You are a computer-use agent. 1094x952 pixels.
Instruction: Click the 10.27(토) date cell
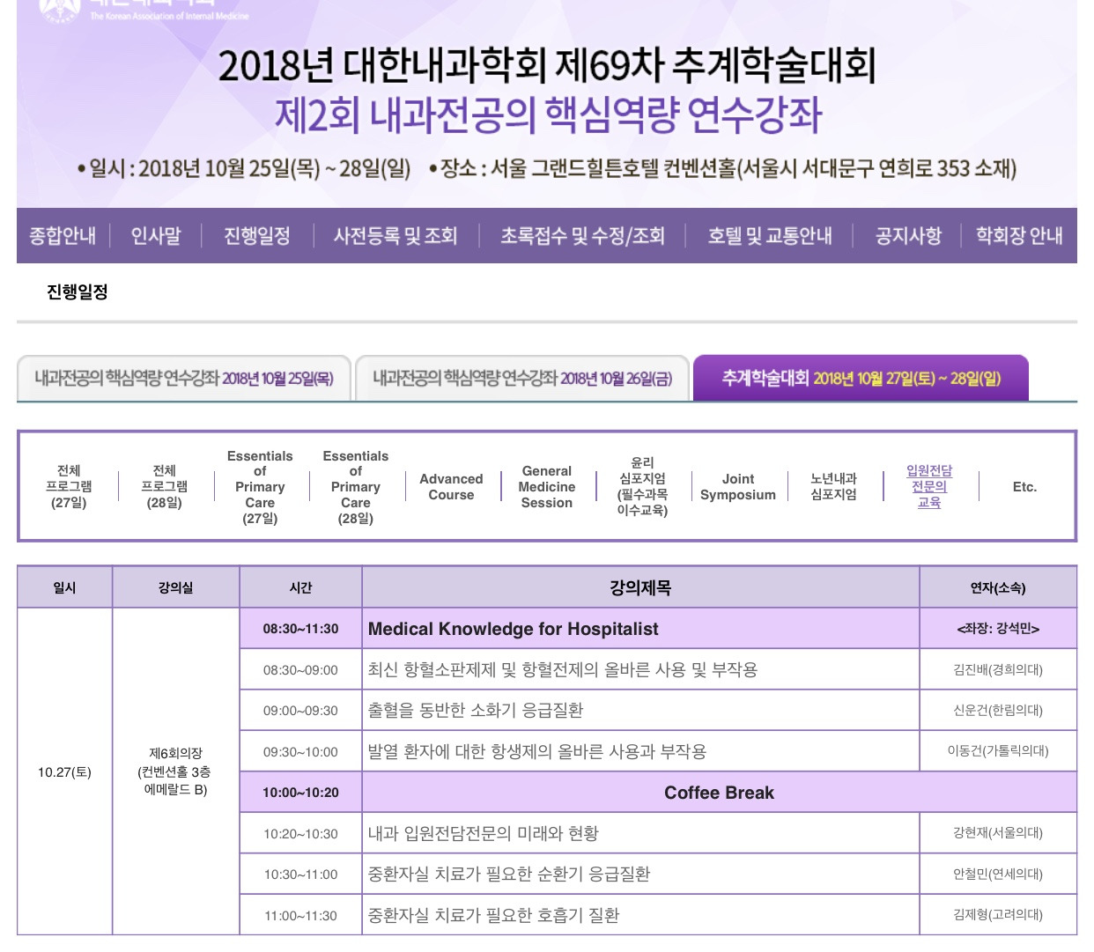(64, 771)
